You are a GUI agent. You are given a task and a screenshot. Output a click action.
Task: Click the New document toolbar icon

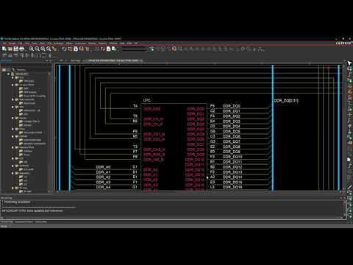4,49
